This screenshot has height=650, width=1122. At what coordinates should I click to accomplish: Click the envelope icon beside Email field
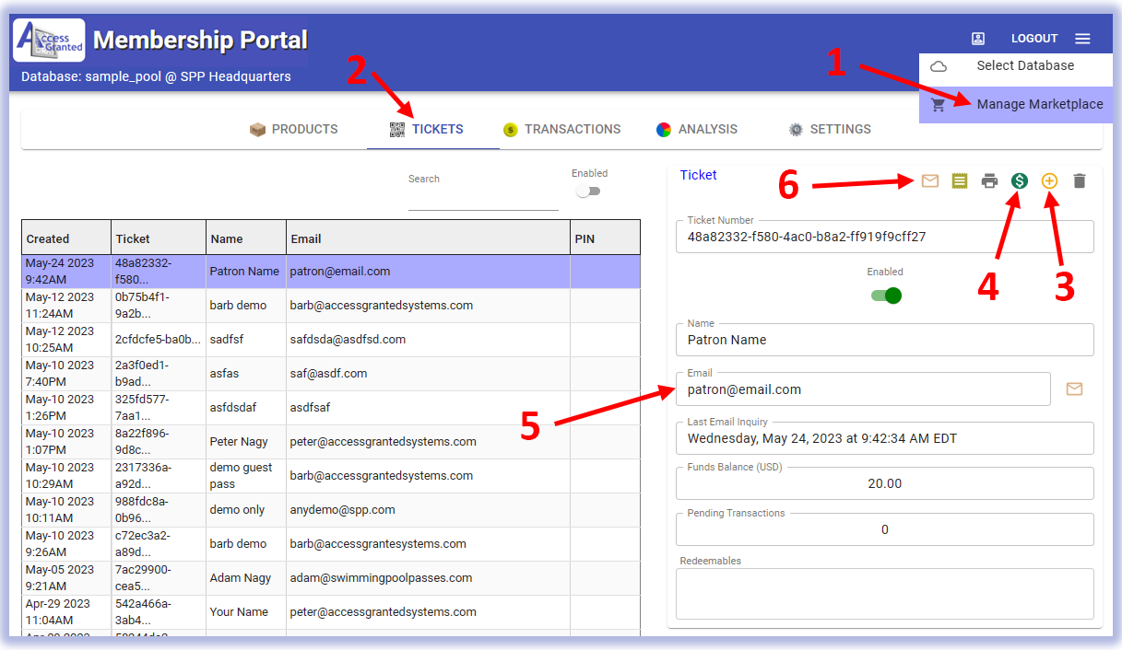(1074, 389)
